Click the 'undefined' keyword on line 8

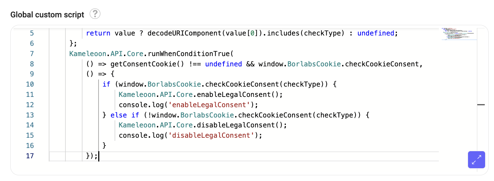224,64
